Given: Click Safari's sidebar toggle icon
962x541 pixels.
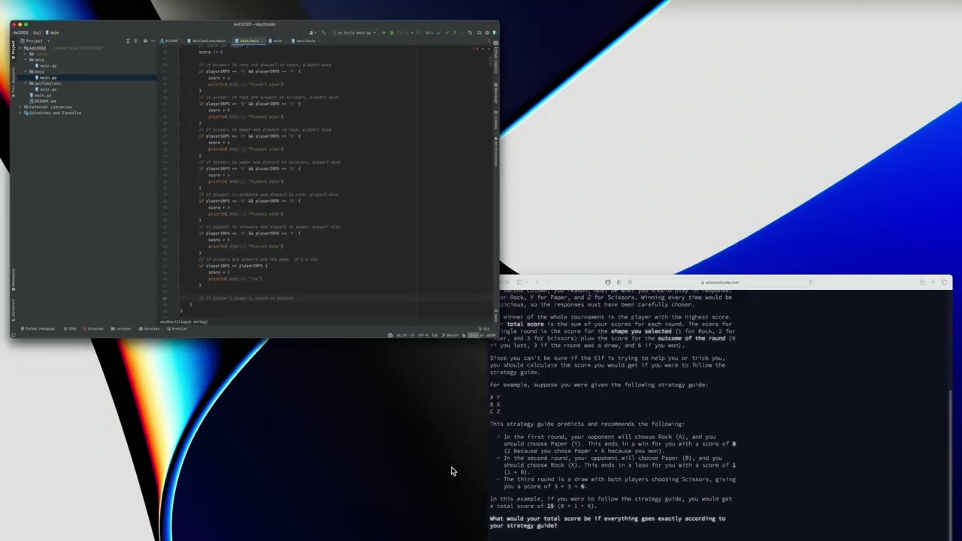Looking at the screenshot, I should [519, 283].
